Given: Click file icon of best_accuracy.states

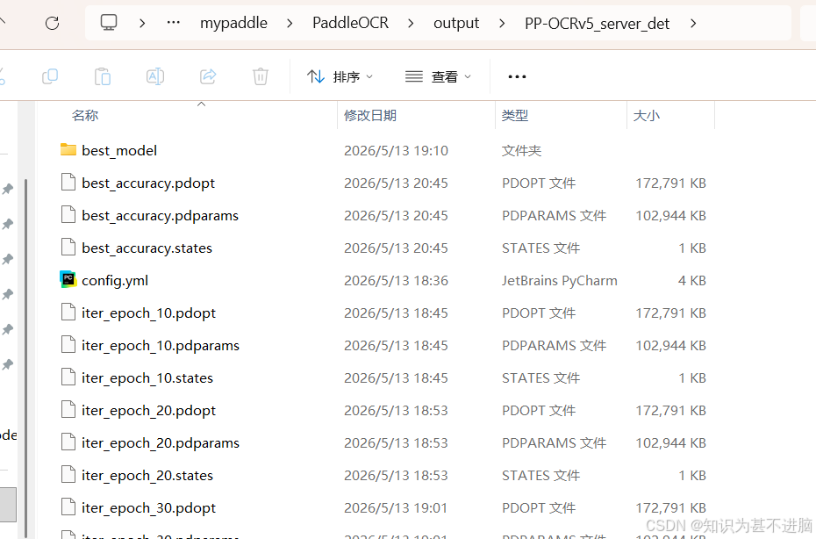Looking at the screenshot, I should click(68, 247).
